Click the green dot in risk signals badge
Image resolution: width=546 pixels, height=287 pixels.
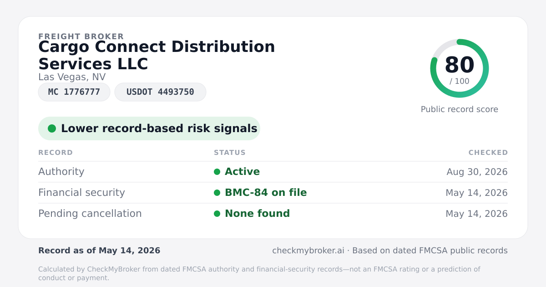(52, 128)
